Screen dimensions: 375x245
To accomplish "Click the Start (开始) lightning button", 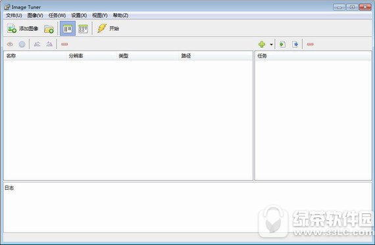I will coord(108,28).
